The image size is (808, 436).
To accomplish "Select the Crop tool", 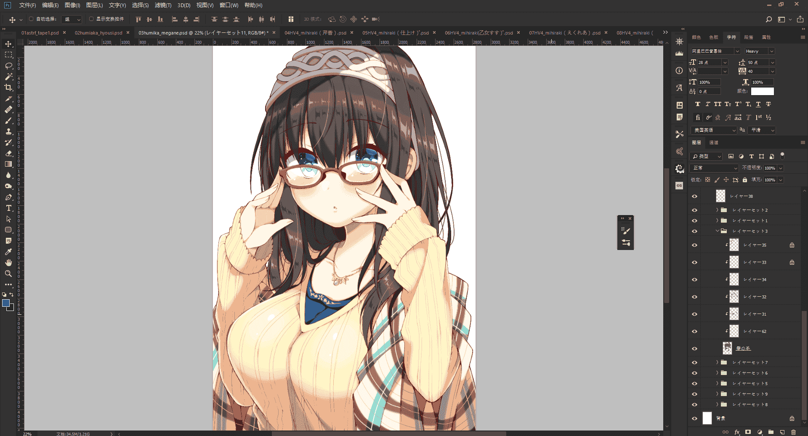I will point(8,88).
